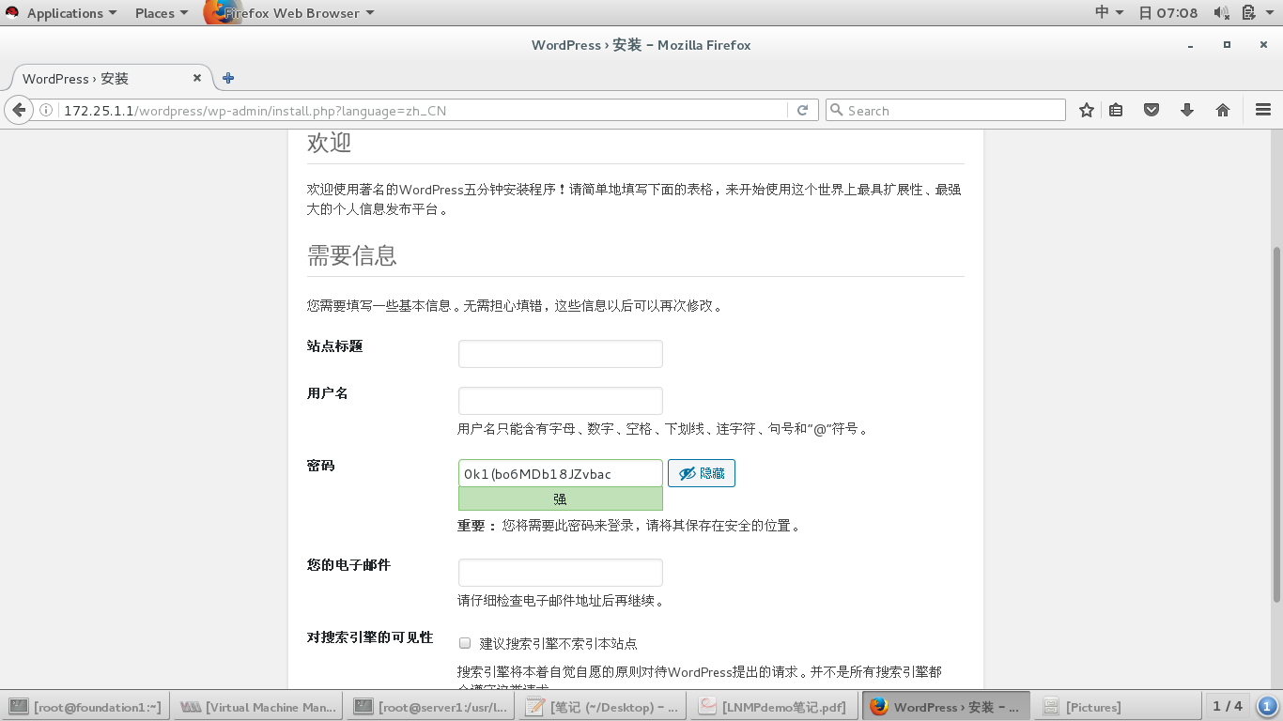
Task: Focus the 用户名 input field
Action: point(561,401)
